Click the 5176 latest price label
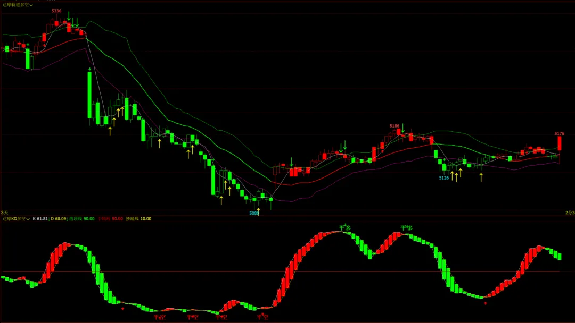Viewport: 575px width, 323px height. [x=559, y=134]
